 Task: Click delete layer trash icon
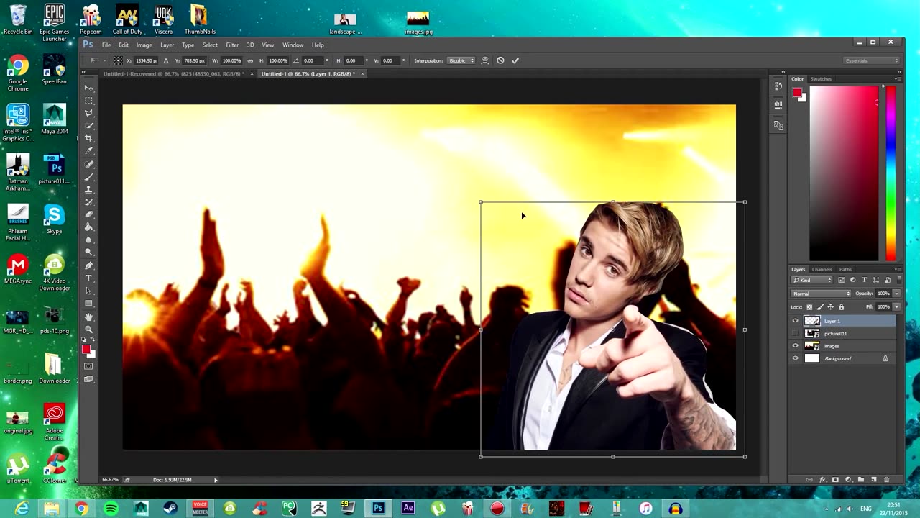pyautogui.click(x=886, y=480)
